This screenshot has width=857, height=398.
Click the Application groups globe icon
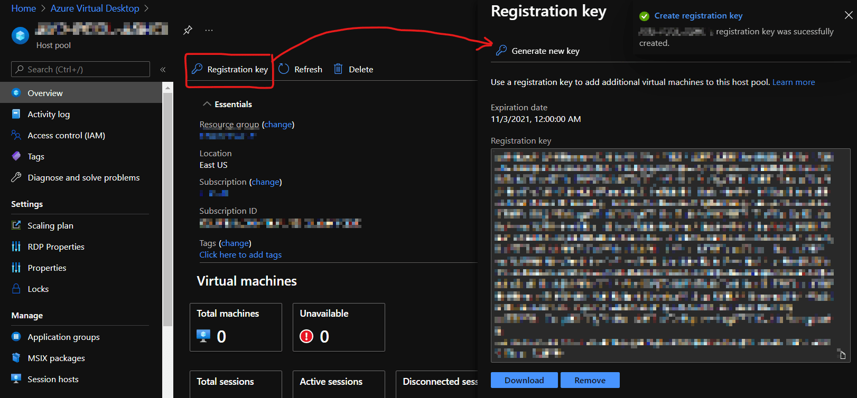point(16,337)
